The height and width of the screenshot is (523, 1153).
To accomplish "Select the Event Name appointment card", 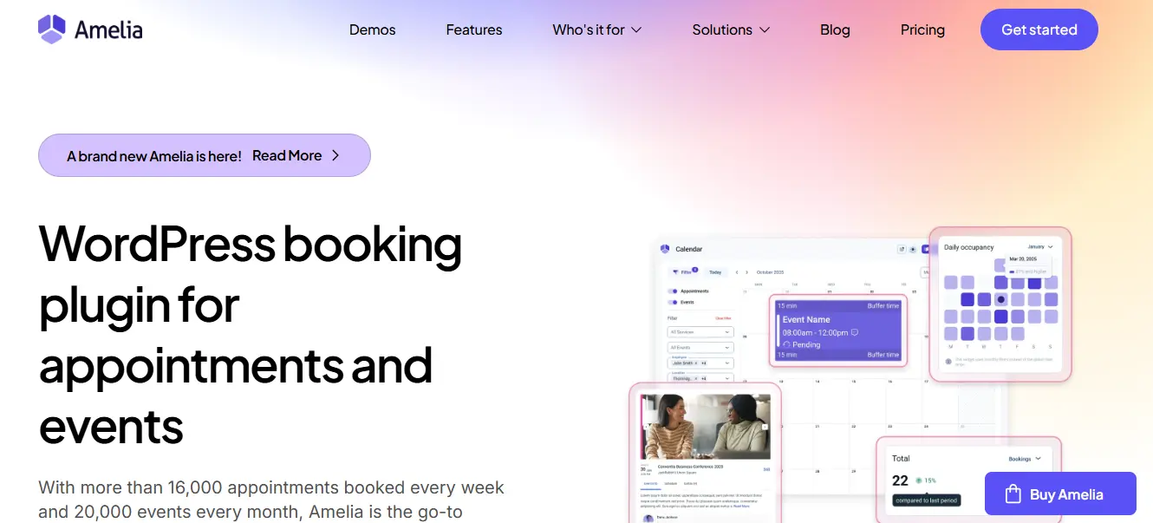I will (x=838, y=330).
